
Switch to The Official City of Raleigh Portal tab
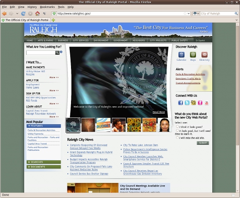[25, 20]
